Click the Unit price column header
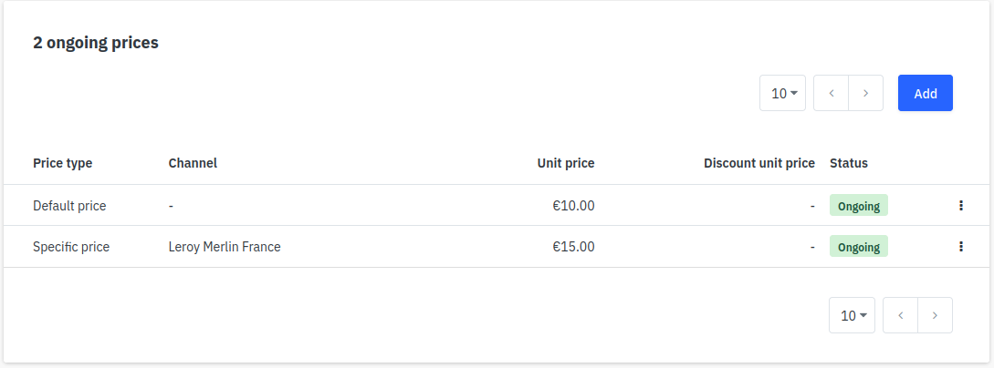Screen dimensions: 994x368 click(565, 163)
